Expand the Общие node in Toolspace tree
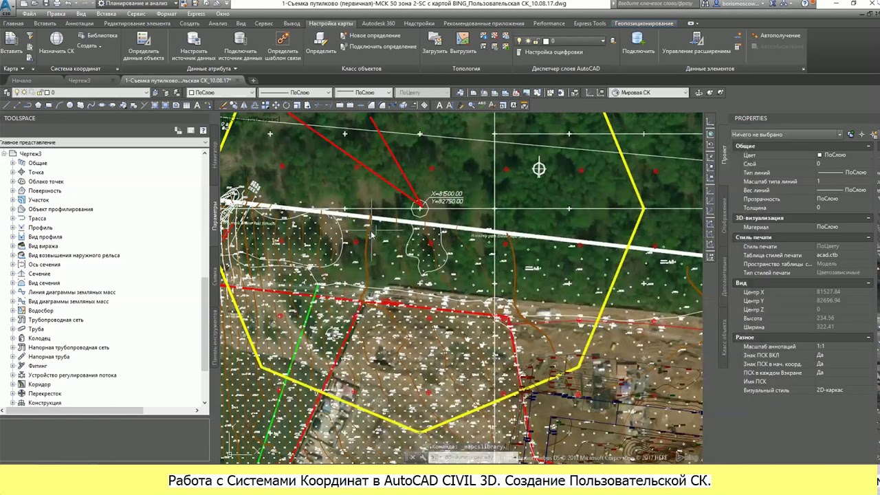Image resolution: width=880 pixels, height=495 pixels. [x=12, y=163]
